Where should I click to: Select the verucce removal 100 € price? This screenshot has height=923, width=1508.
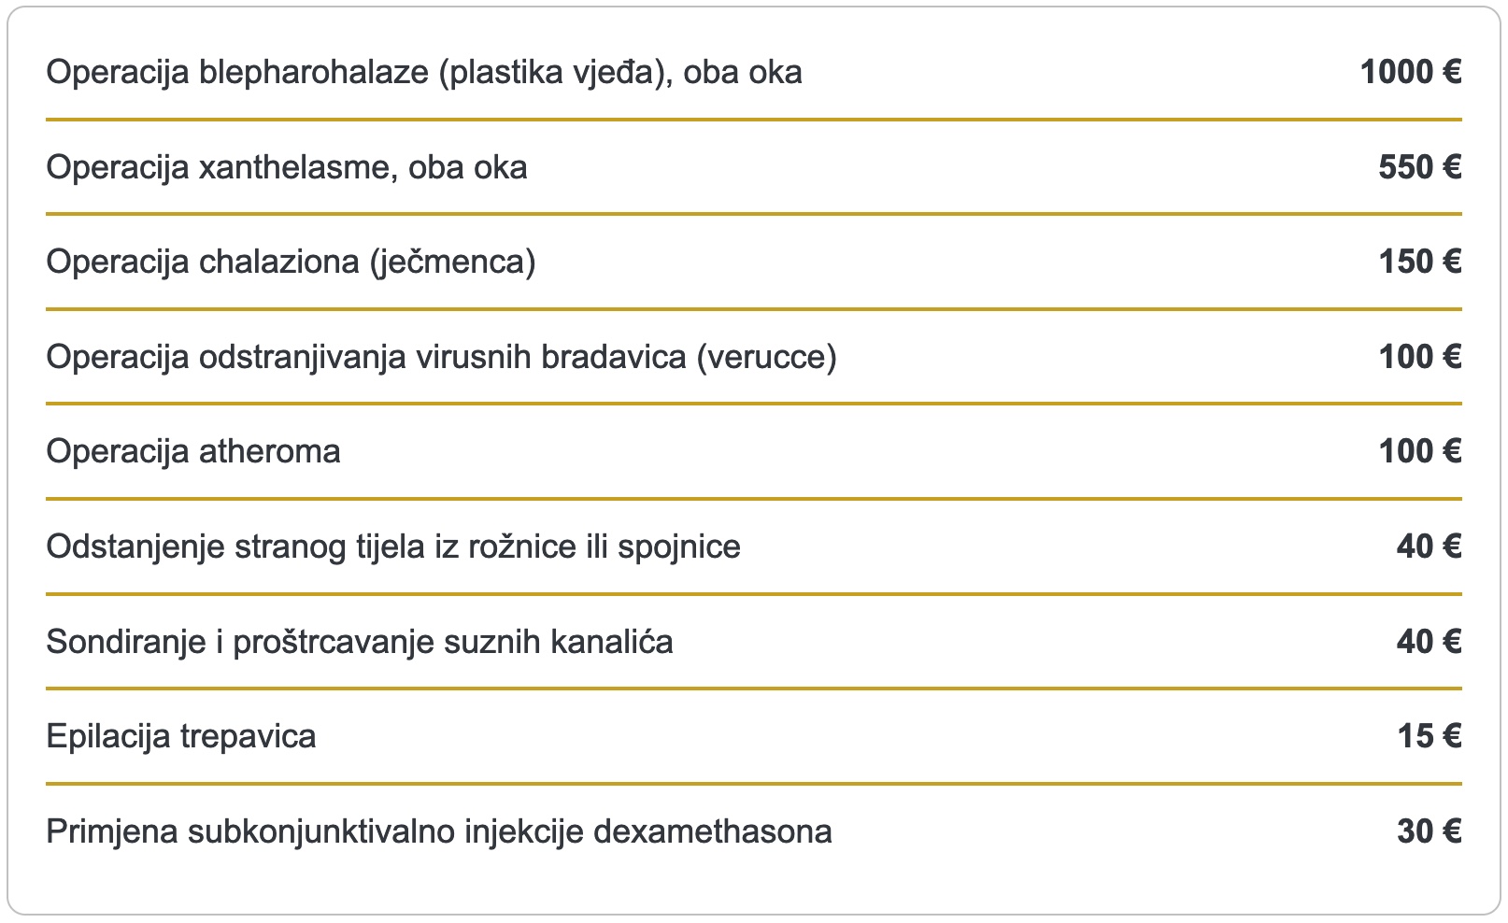tap(1419, 357)
